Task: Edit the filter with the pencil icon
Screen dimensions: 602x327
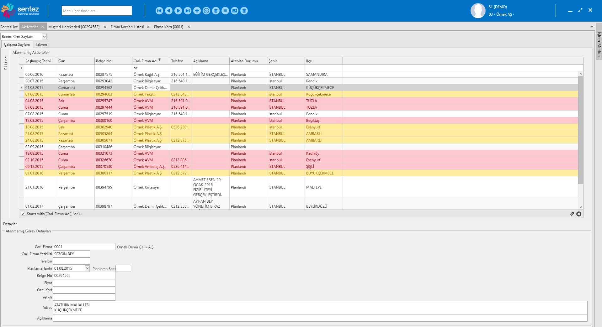Action: [572, 214]
